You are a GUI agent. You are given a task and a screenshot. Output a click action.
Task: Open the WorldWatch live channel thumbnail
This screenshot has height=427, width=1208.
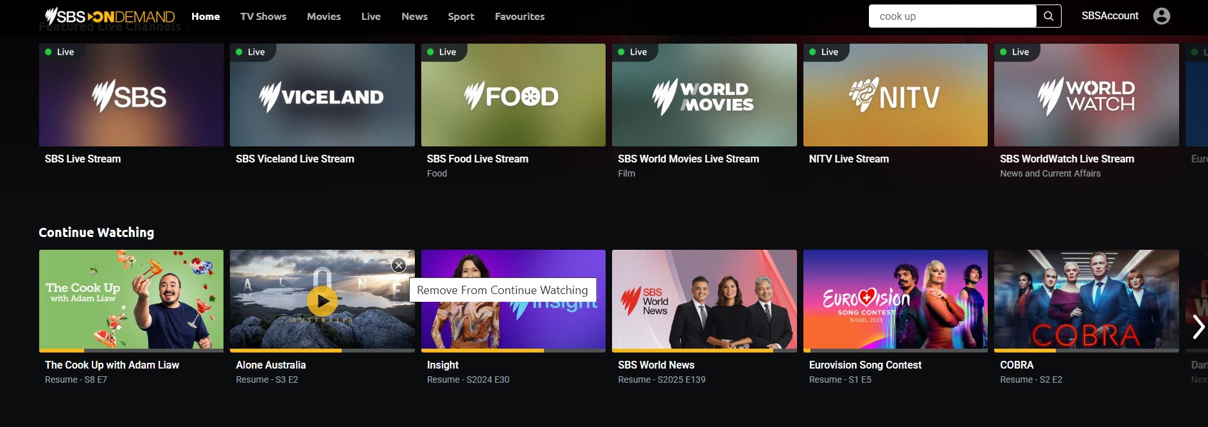click(1087, 95)
